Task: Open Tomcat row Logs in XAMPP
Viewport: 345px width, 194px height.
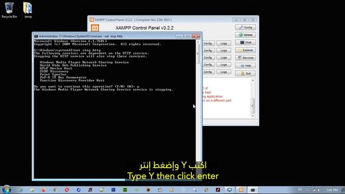Action: [224, 72]
